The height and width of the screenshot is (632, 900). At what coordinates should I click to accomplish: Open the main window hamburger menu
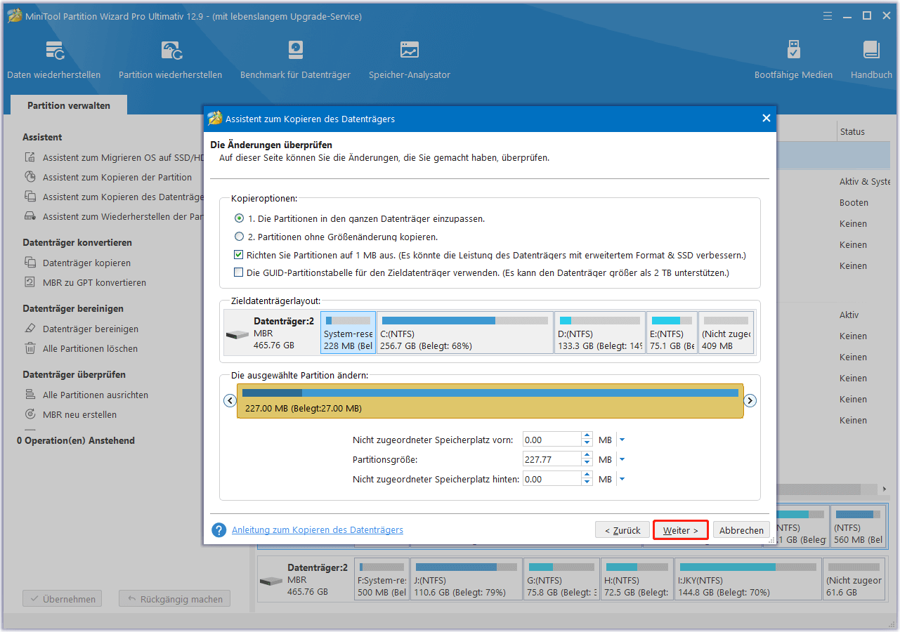(827, 15)
